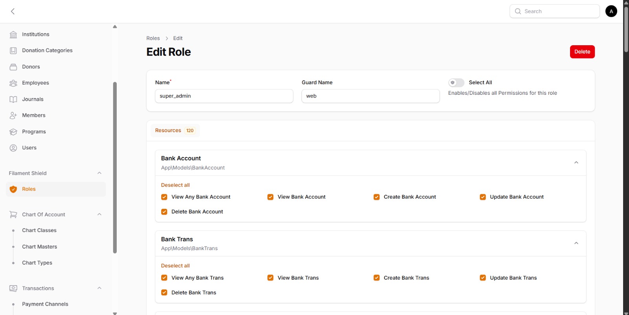Open the Resources tab
The image size is (629, 315).
pos(175,131)
